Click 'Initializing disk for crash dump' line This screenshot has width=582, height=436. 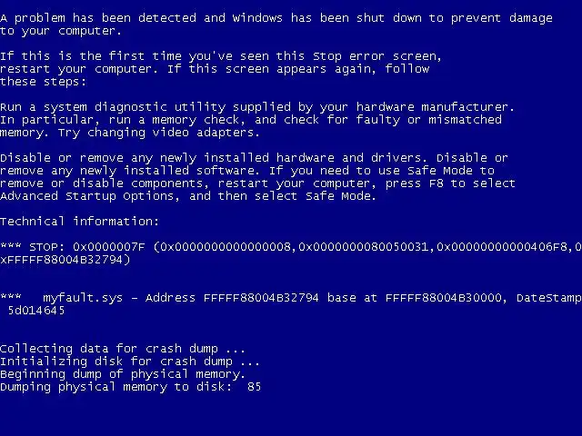click(130, 362)
